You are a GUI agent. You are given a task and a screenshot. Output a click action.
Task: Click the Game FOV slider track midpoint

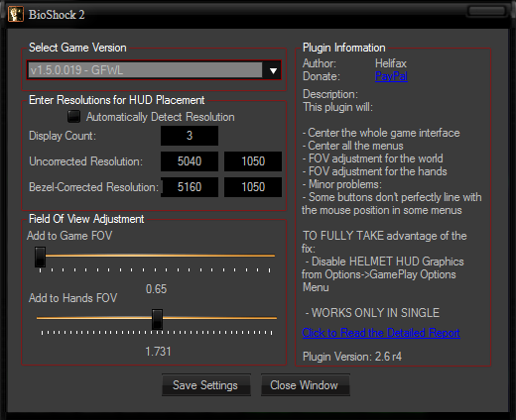pos(156,256)
